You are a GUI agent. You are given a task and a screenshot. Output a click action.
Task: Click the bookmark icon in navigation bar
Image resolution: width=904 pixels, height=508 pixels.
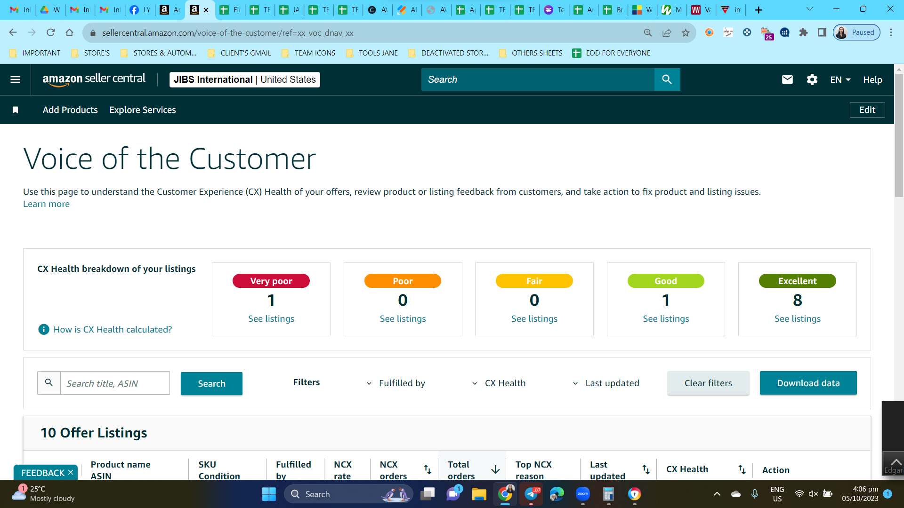(15, 110)
